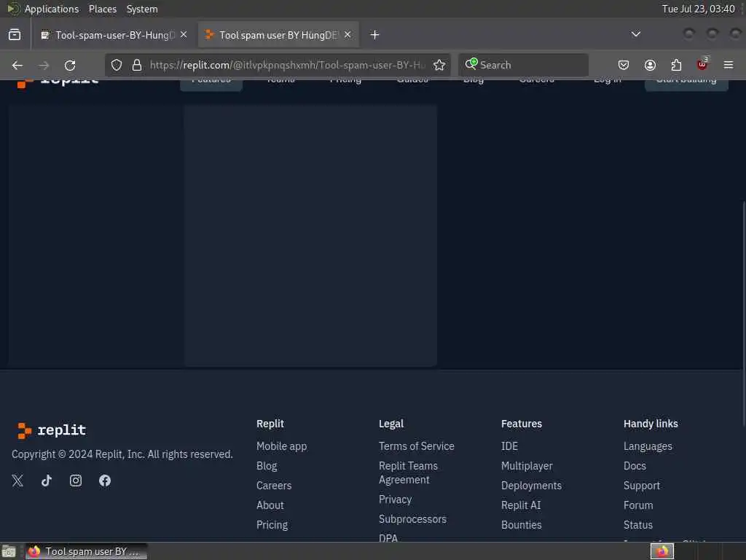Open Replit AI features link
746x560 pixels.
click(x=521, y=505)
